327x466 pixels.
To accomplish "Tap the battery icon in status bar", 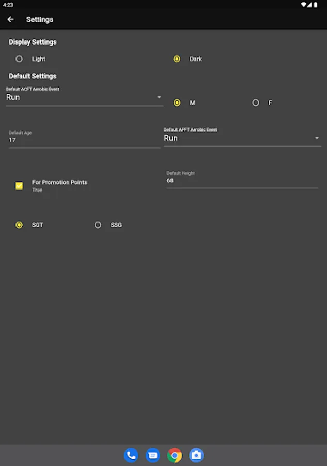I will click(316, 4).
